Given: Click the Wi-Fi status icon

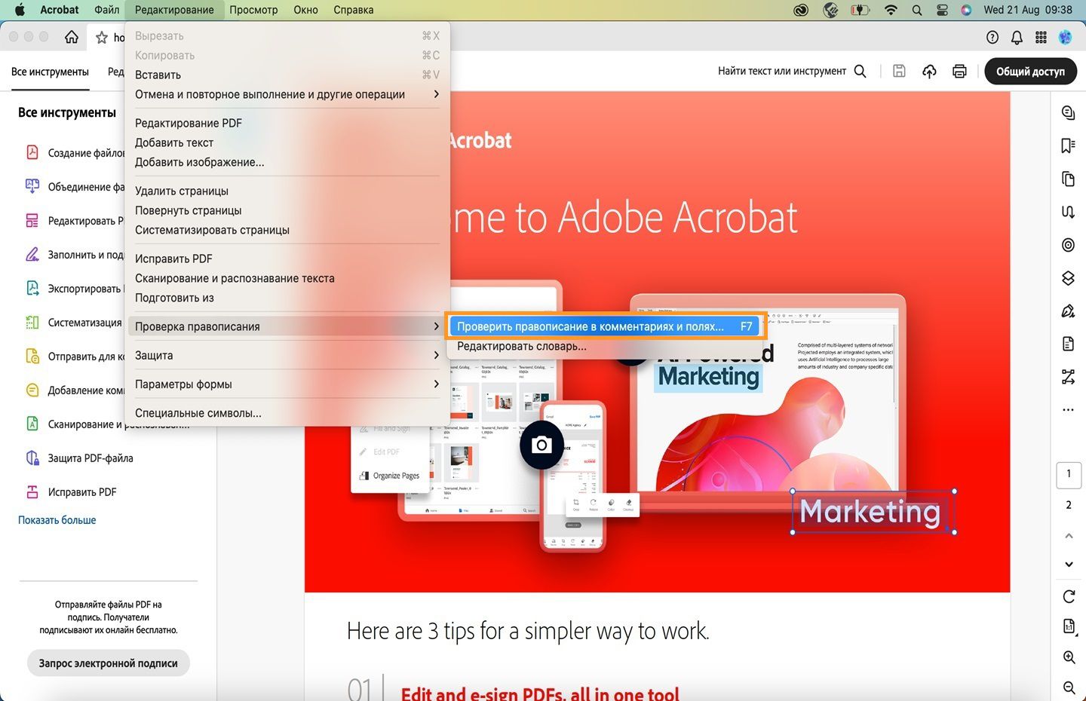Looking at the screenshot, I should click(891, 10).
